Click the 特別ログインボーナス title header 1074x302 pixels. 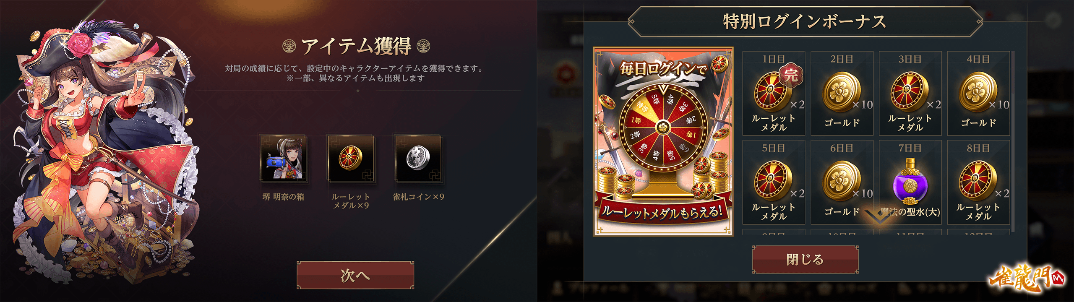point(805,21)
